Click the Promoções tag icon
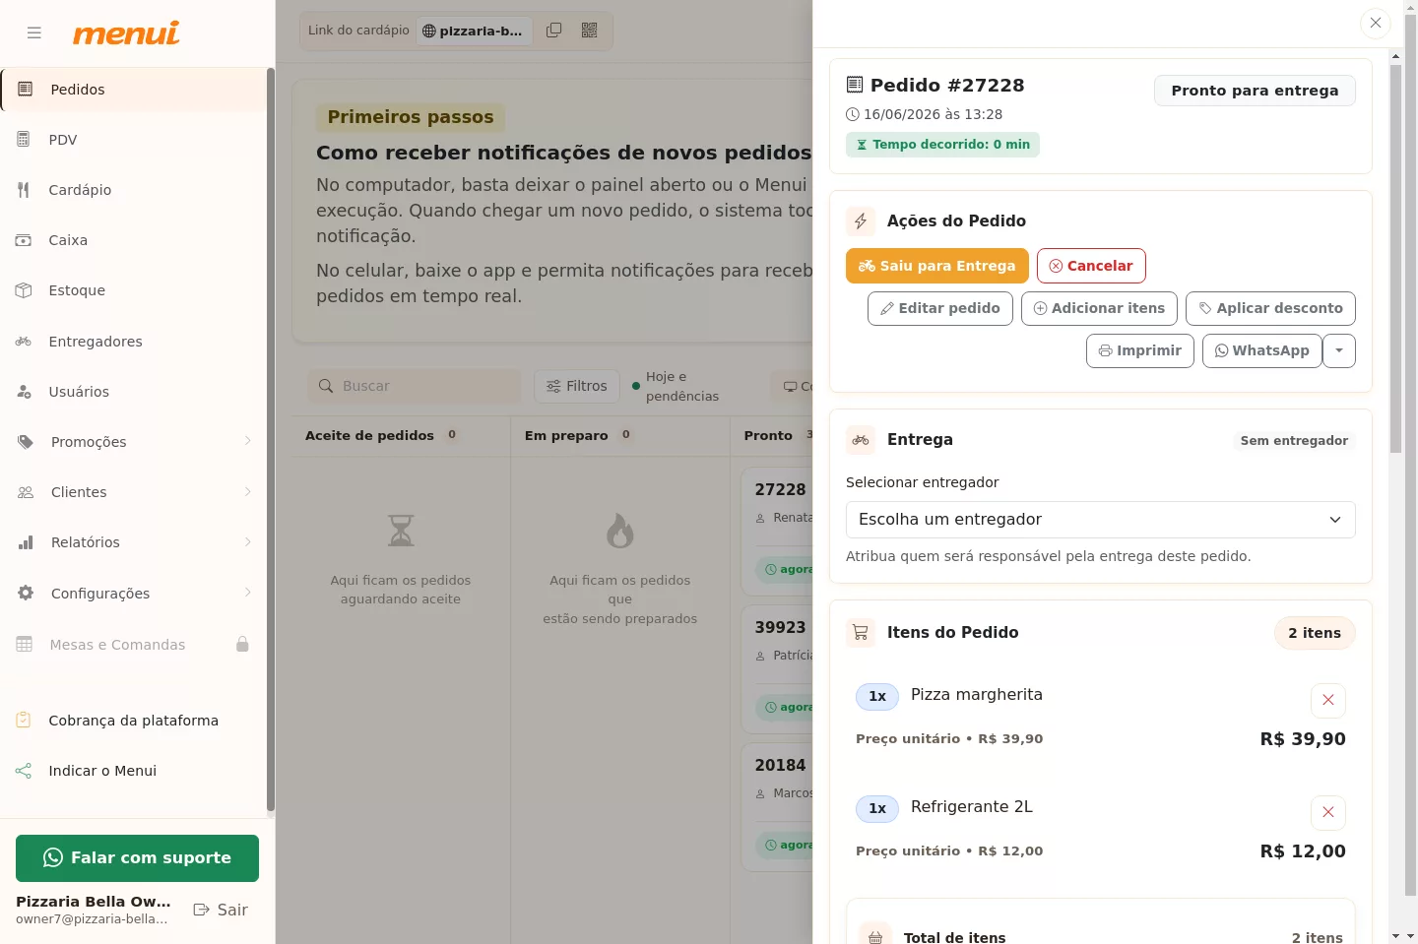 (x=26, y=442)
